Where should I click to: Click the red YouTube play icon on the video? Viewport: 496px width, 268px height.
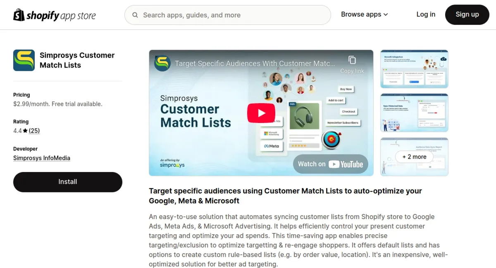[261, 113]
